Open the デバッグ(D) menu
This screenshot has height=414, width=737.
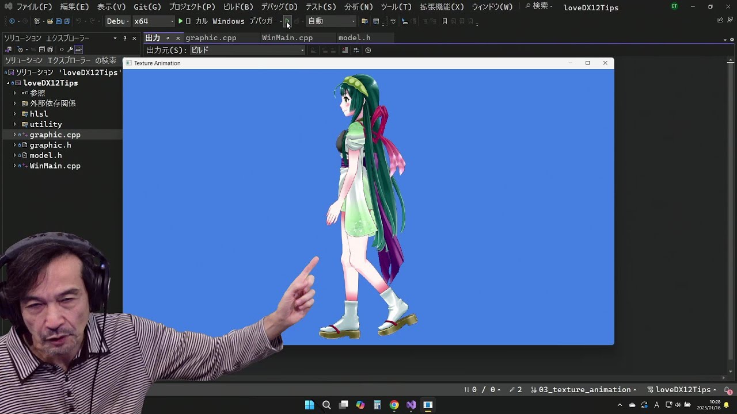[279, 7]
